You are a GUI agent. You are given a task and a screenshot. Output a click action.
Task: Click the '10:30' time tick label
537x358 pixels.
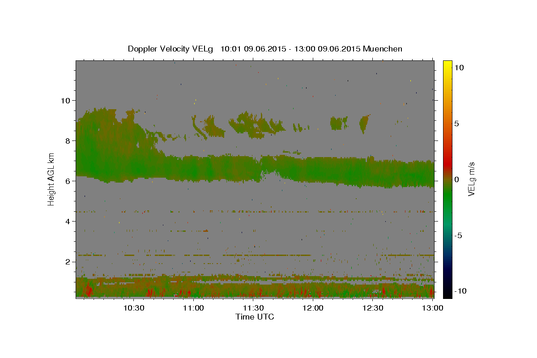pyautogui.click(x=133, y=308)
